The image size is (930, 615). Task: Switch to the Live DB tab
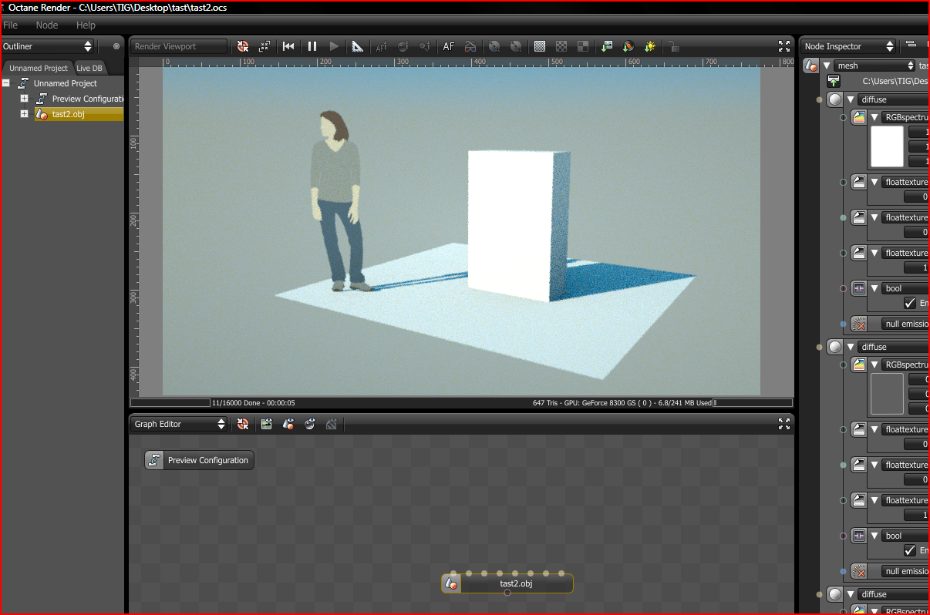pos(89,68)
